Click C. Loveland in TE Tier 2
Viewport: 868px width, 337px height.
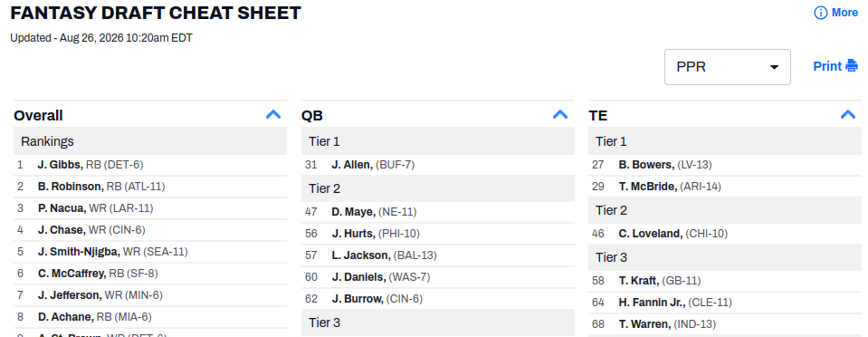[651, 234]
